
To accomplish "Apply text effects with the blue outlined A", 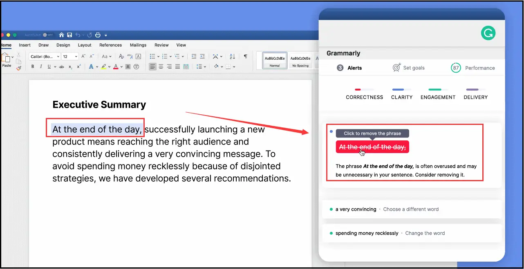I will (x=91, y=67).
